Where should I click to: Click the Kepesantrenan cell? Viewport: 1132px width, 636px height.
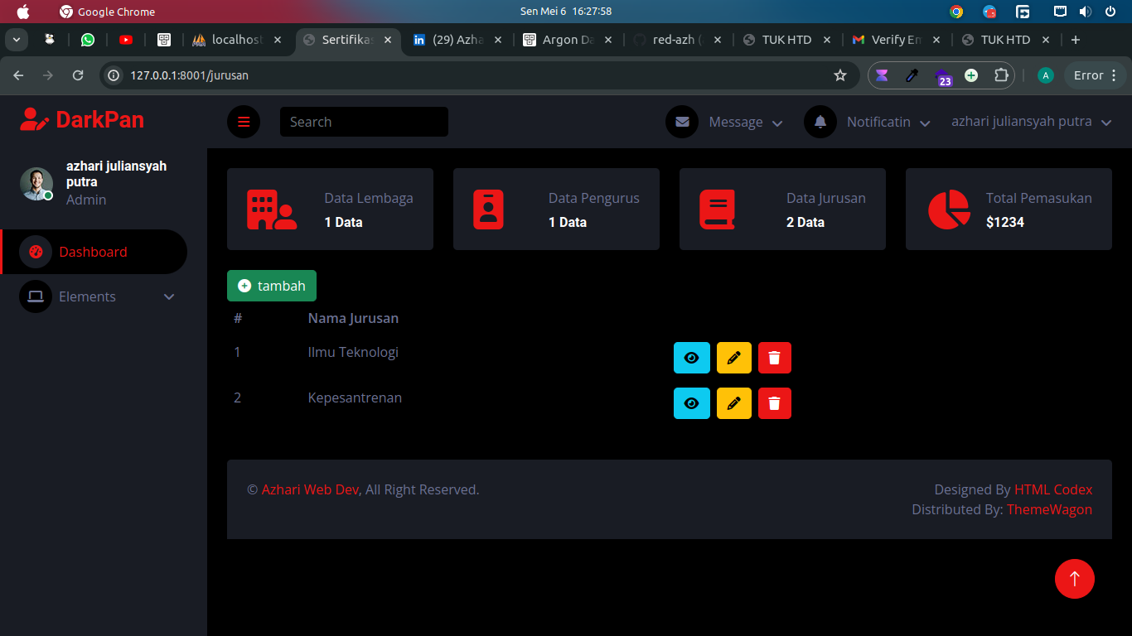(355, 397)
